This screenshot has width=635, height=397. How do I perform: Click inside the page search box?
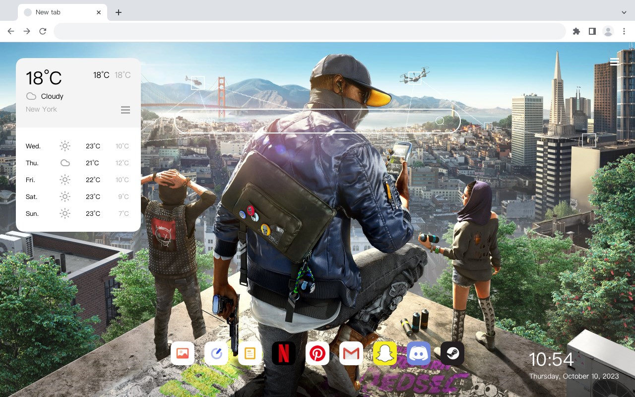(x=317, y=121)
